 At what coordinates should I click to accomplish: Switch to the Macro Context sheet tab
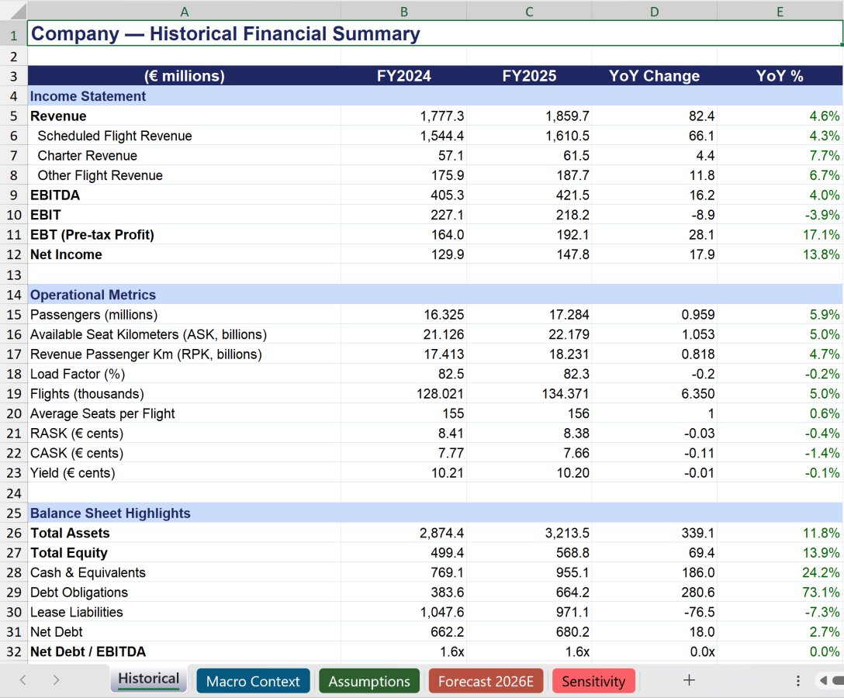click(253, 681)
